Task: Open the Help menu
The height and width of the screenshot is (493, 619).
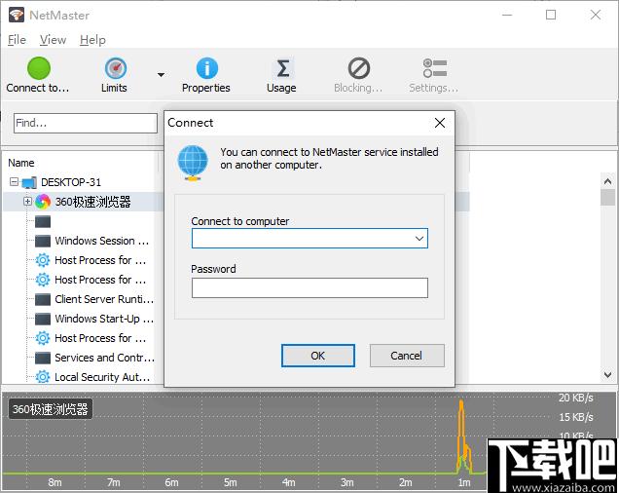Action: pyautogui.click(x=92, y=40)
